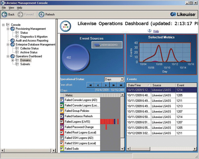Fast-forward time offset (double-right arrows)
The height and width of the screenshot is (159, 199).
(x=113, y=85)
